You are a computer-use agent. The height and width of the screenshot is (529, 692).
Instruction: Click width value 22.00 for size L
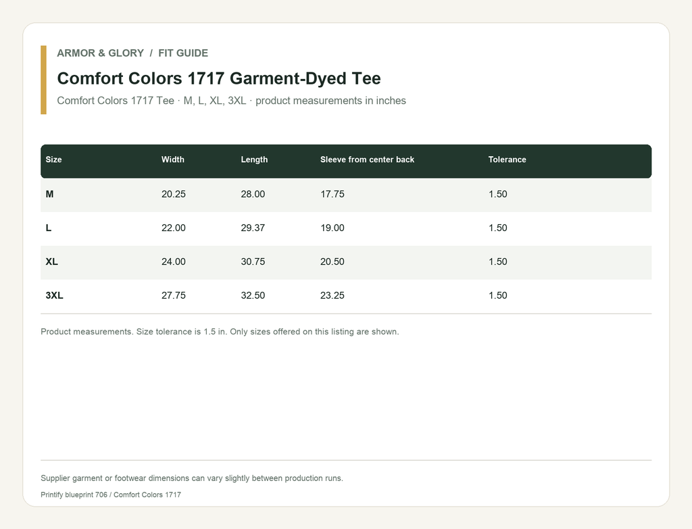point(174,228)
